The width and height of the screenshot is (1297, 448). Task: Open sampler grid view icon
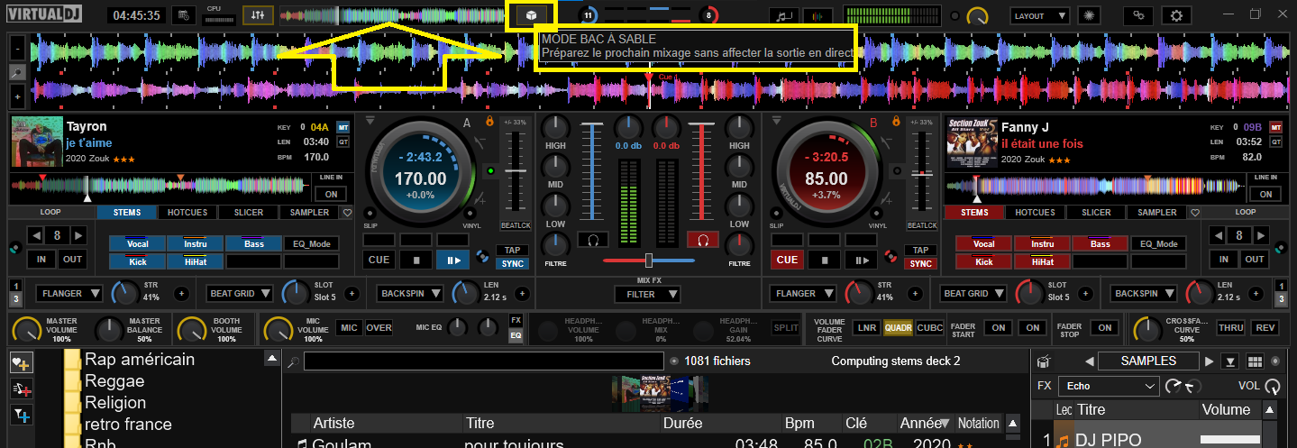1254,361
